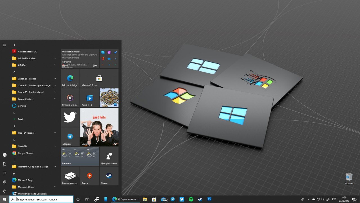Click the volume speaker tray icon
Viewport: 360px width, 203px height.
323,199
